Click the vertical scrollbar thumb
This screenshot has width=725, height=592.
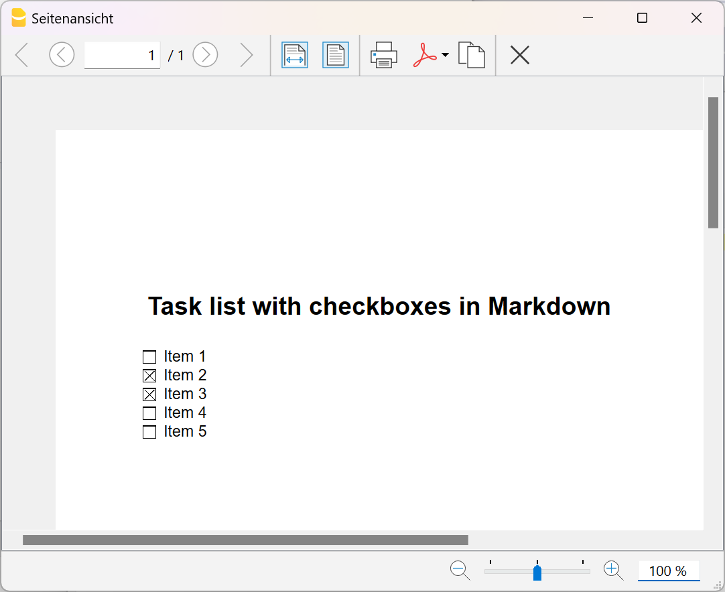point(712,161)
